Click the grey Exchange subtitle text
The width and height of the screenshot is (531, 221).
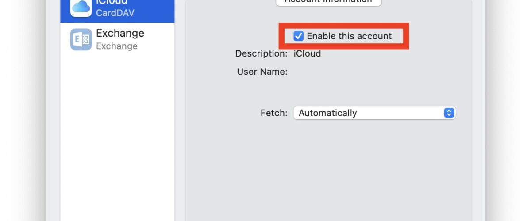tap(117, 46)
